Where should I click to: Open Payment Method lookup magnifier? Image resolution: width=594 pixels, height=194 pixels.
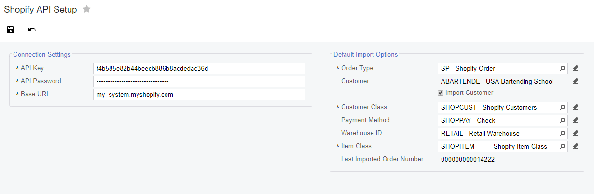563,120
